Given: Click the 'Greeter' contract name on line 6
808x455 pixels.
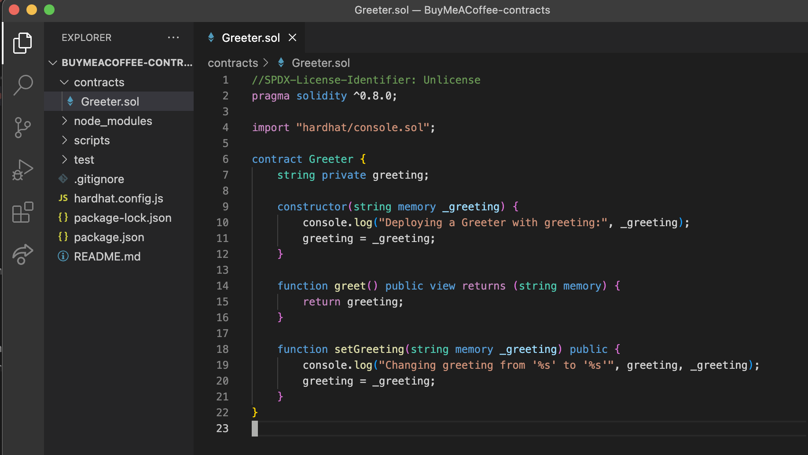Looking at the screenshot, I should click(x=331, y=159).
